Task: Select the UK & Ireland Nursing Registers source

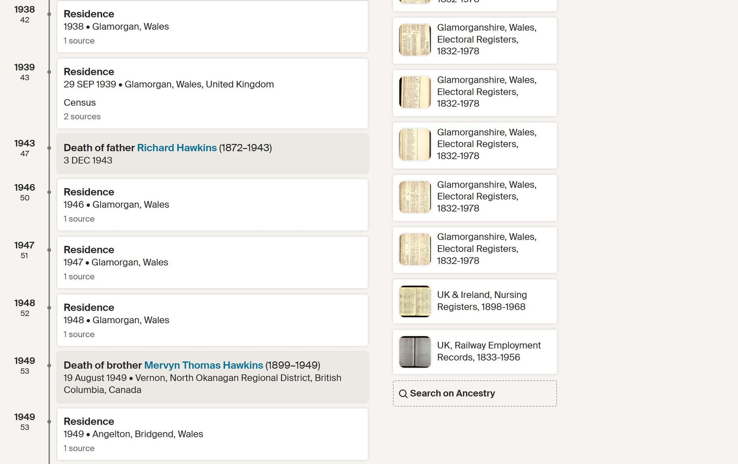Action: pos(475,301)
